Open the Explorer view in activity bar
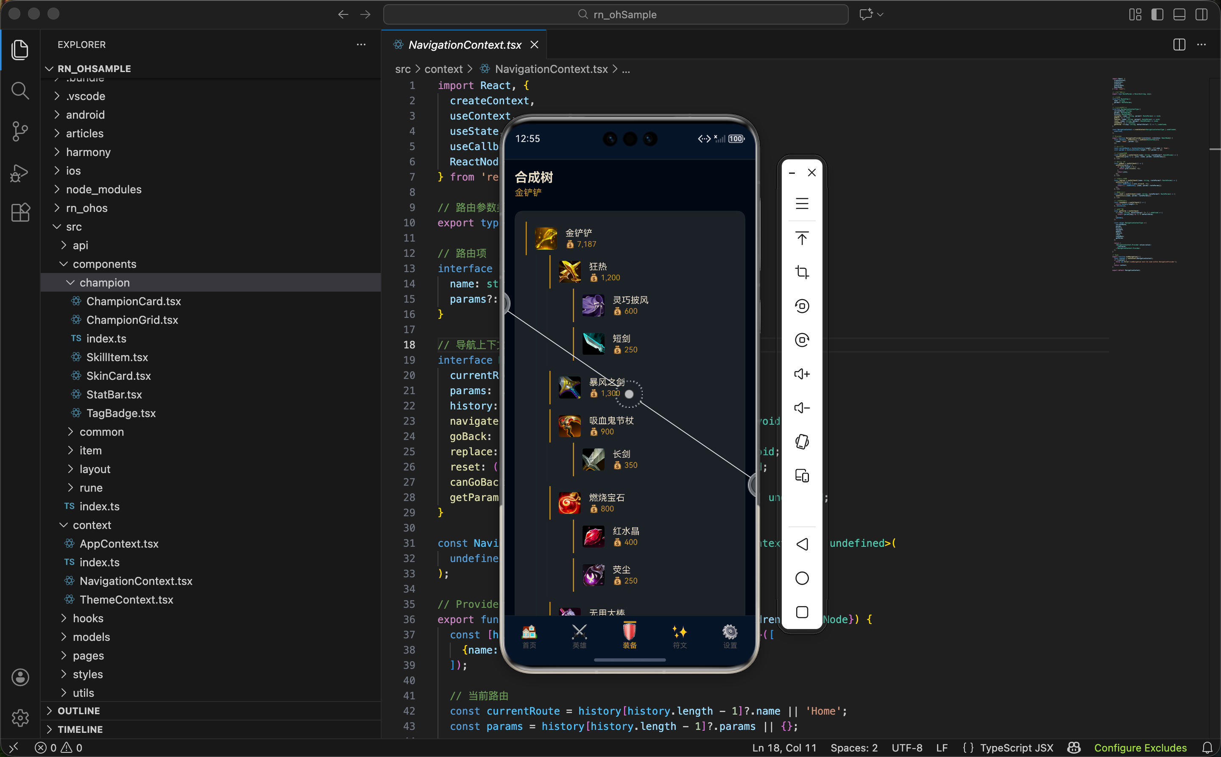This screenshot has height=757, width=1221. [x=20, y=50]
